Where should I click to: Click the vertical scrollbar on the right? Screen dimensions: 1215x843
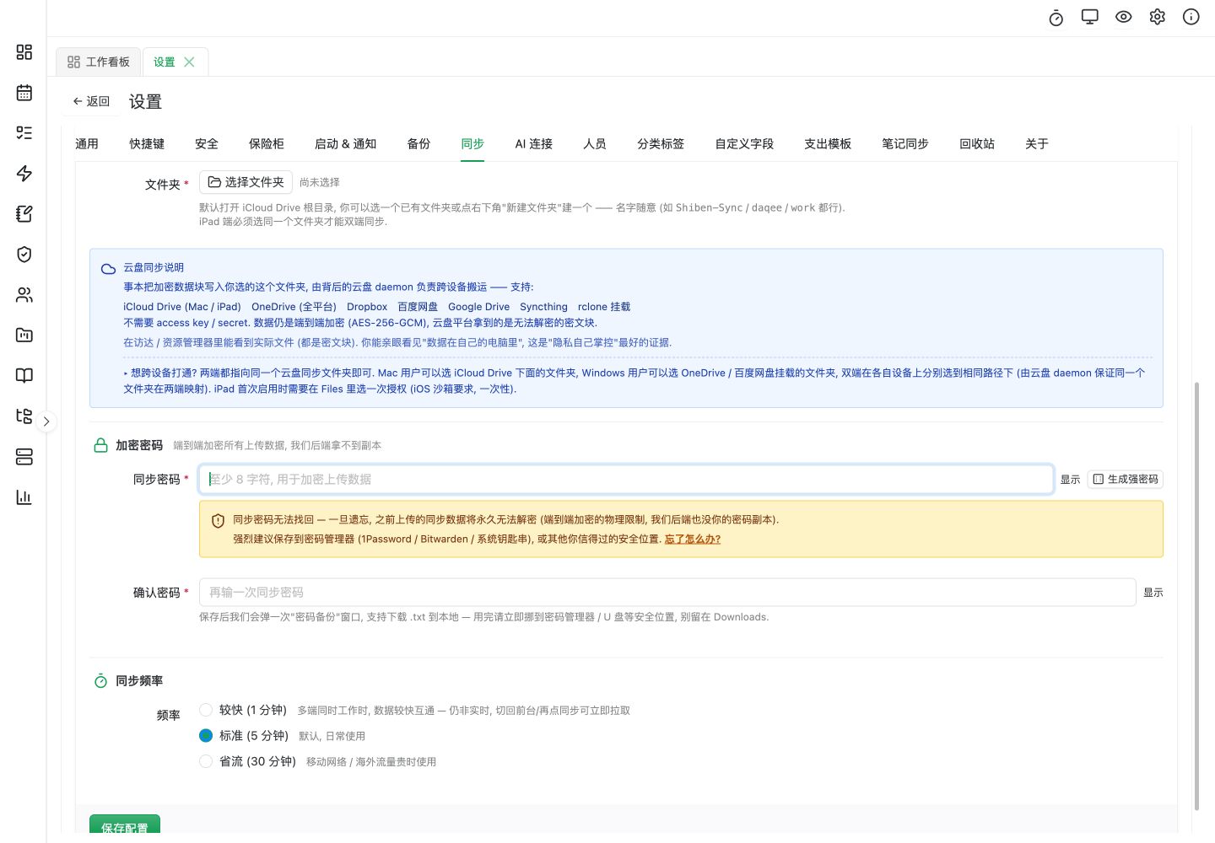1196,596
